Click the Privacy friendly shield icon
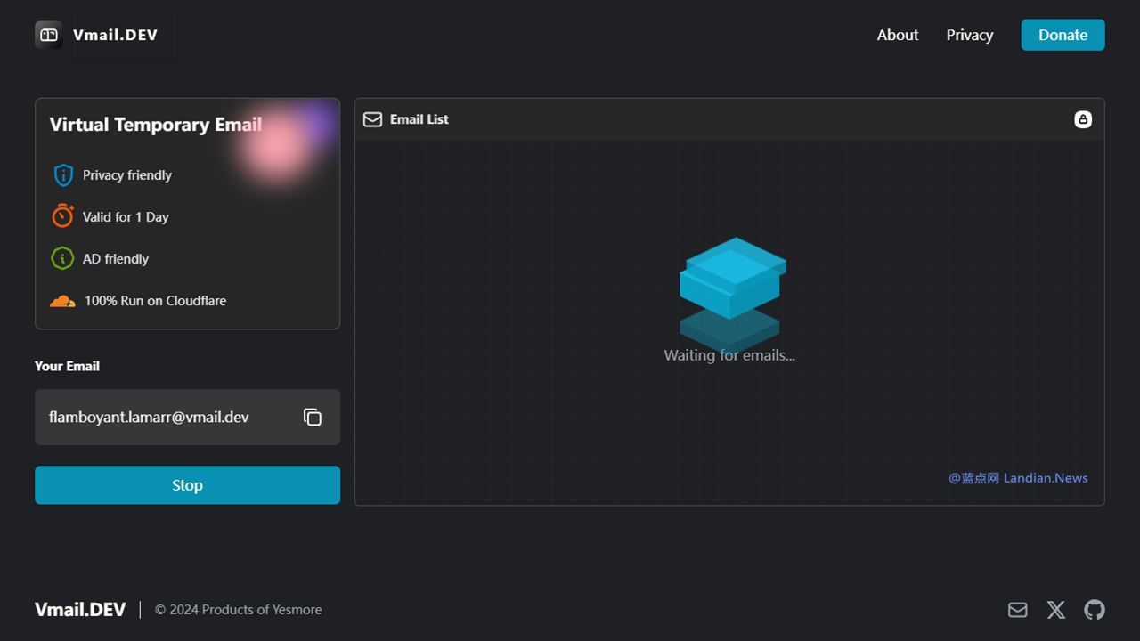This screenshot has height=641, width=1140. (63, 175)
